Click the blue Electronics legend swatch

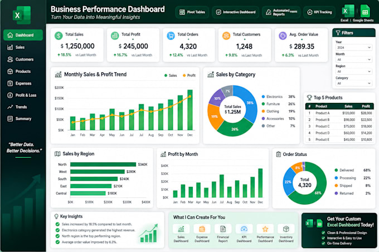263,97
